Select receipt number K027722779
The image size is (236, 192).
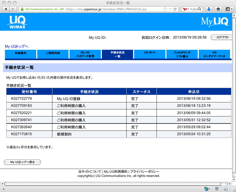coord(21,98)
